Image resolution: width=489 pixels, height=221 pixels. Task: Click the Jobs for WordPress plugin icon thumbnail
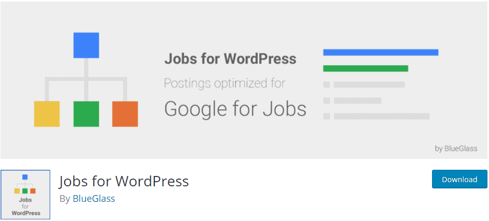pyautogui.click(x=25, y=195)
